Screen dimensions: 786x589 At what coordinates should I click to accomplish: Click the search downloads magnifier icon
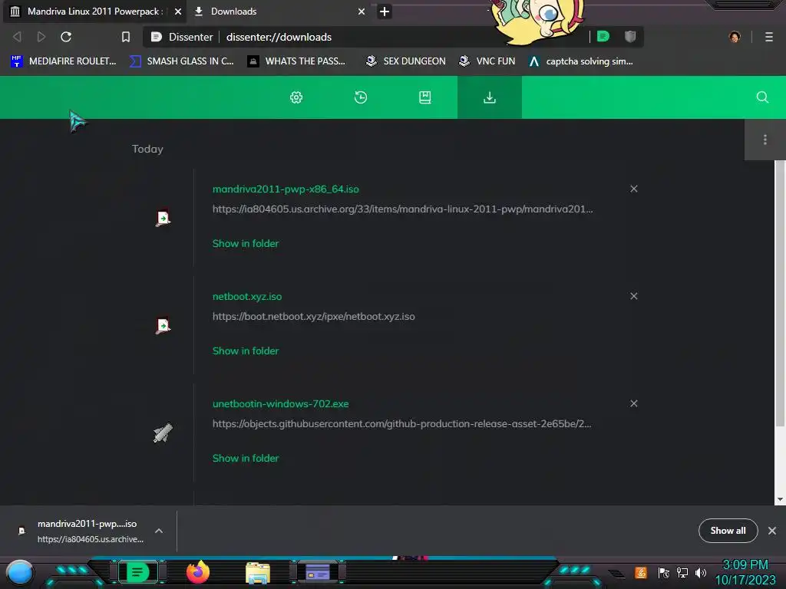[x=762, y=97]
